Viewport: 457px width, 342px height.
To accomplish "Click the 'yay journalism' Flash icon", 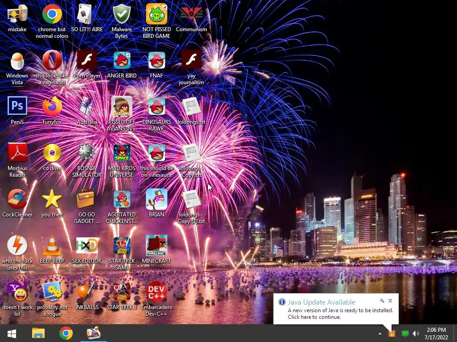I will point(191,60).
